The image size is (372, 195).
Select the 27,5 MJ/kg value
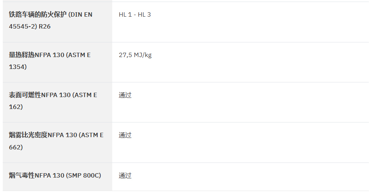tap(135, 55)
